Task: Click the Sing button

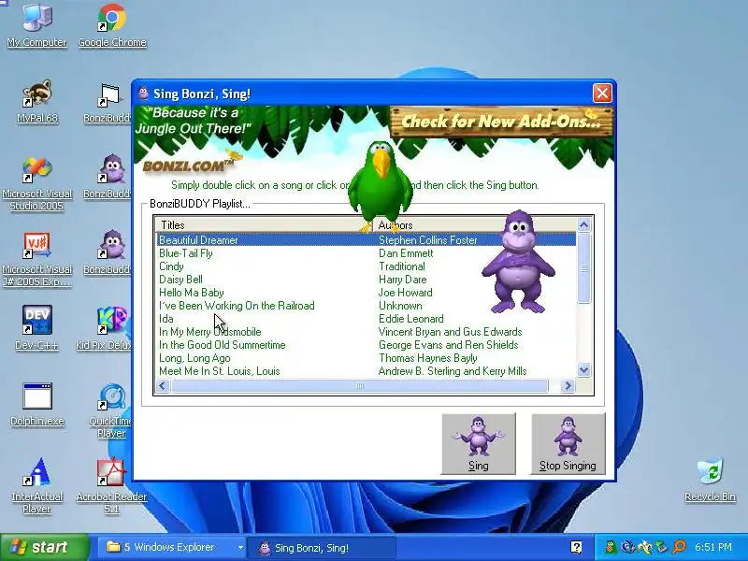Action: pos(479,443)
